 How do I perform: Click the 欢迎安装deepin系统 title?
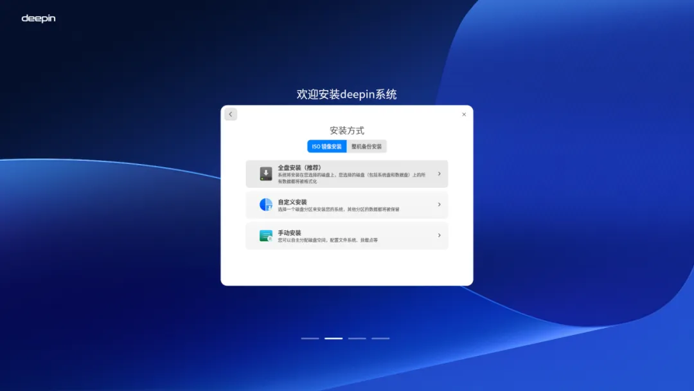(x=346, y=95)
